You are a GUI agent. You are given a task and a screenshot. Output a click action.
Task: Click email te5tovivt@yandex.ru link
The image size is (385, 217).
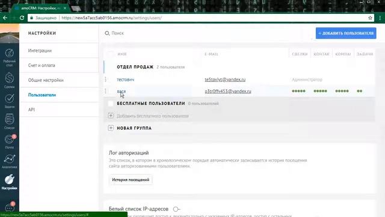click(x=225, y=80)
